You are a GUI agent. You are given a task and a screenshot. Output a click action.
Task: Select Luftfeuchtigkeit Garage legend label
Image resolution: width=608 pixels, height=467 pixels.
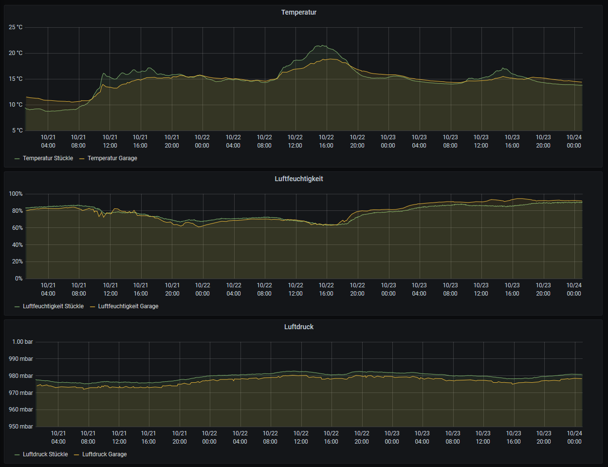coord(128,306)
